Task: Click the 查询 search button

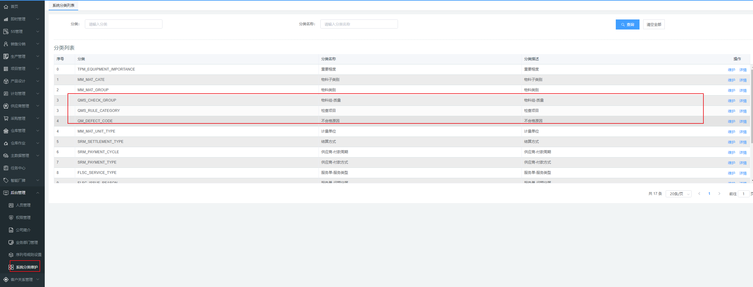Action: [x=627, y=25]
